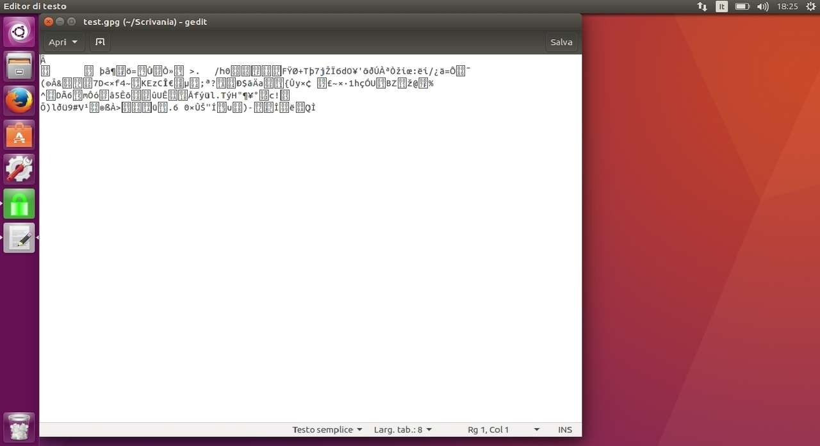Screen dimensions: 820x446
Task: Click the Apri open-file button
Action: coord(58,42)
